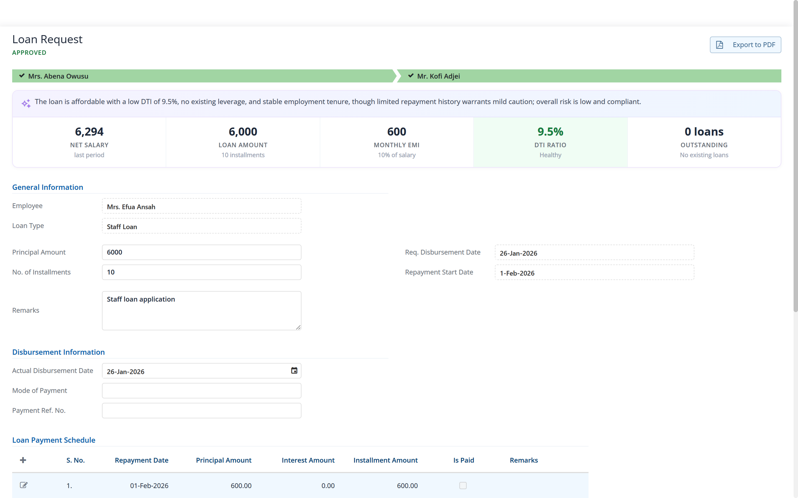The height and width of the screenshot is (498, 798).
Task: Click the Interest Amount column header
Action: [x=308, y=460]
